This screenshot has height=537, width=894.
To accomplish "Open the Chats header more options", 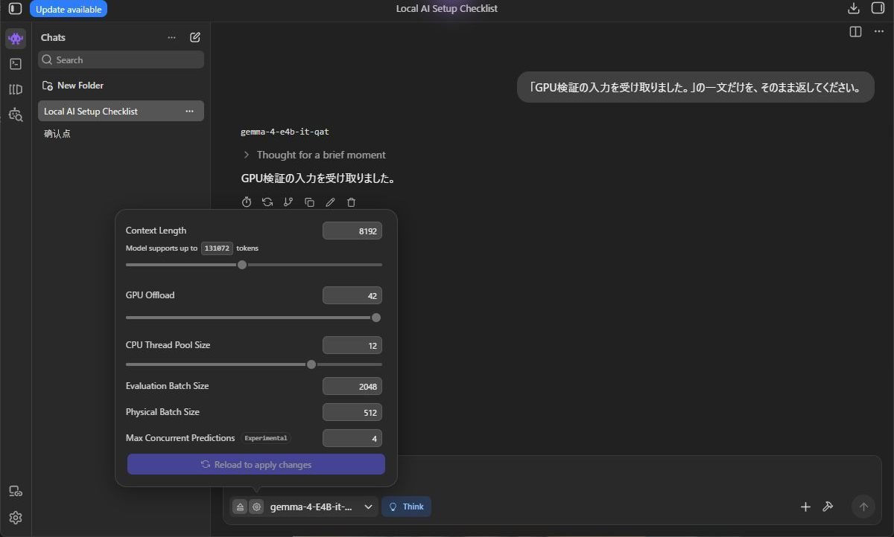I will [x=172, y=37].
